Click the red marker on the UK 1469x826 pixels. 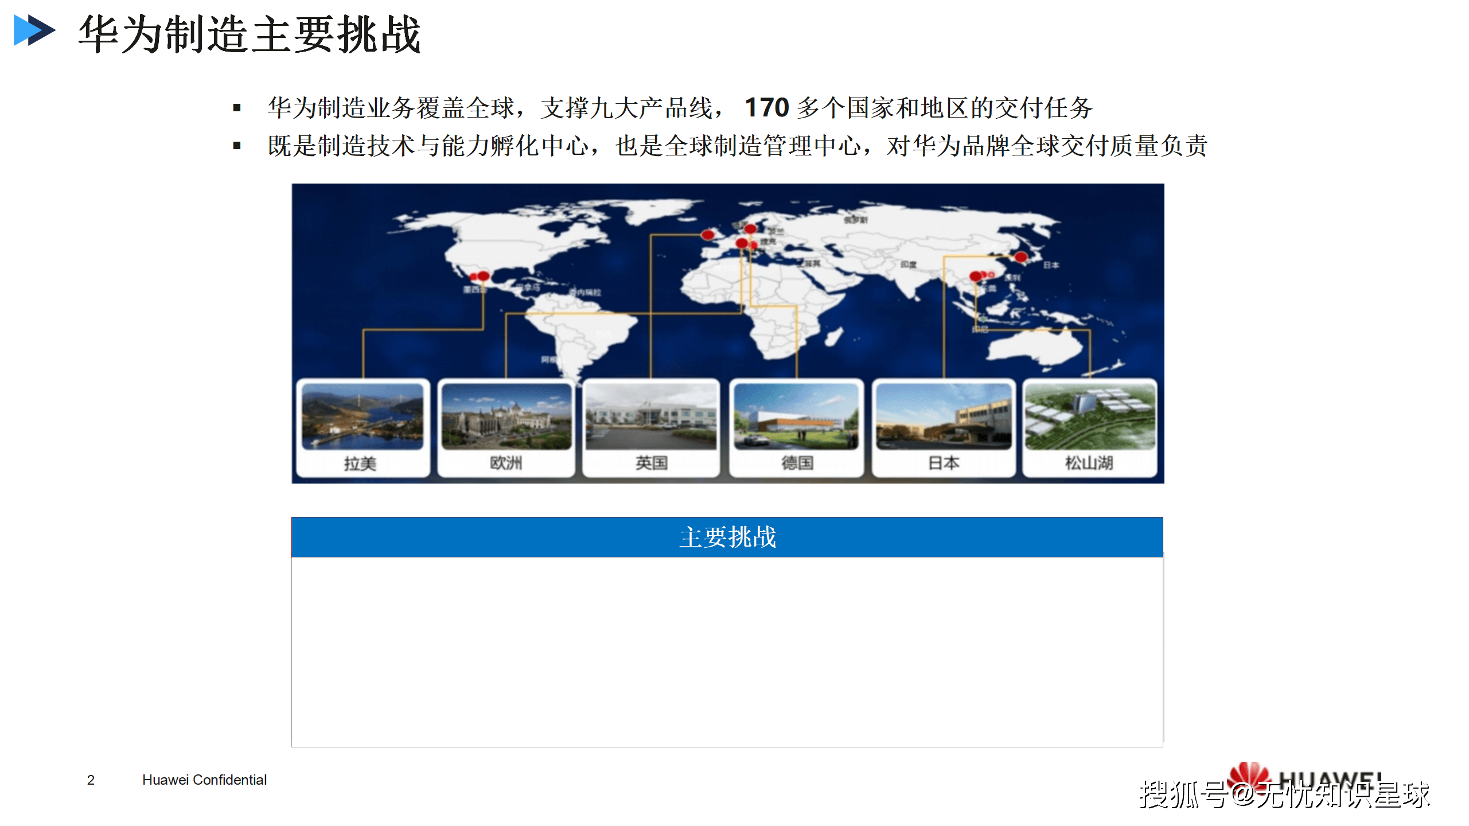point(708,235)
